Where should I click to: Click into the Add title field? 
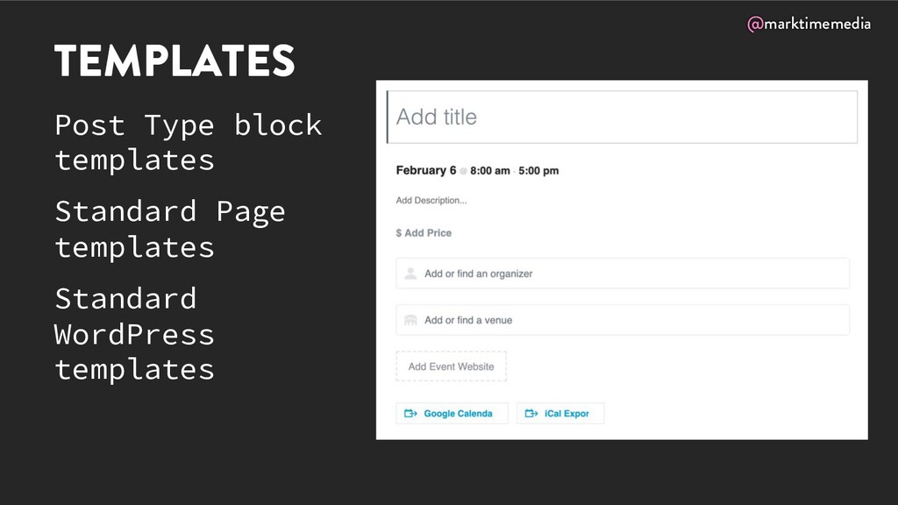point(622,117)
